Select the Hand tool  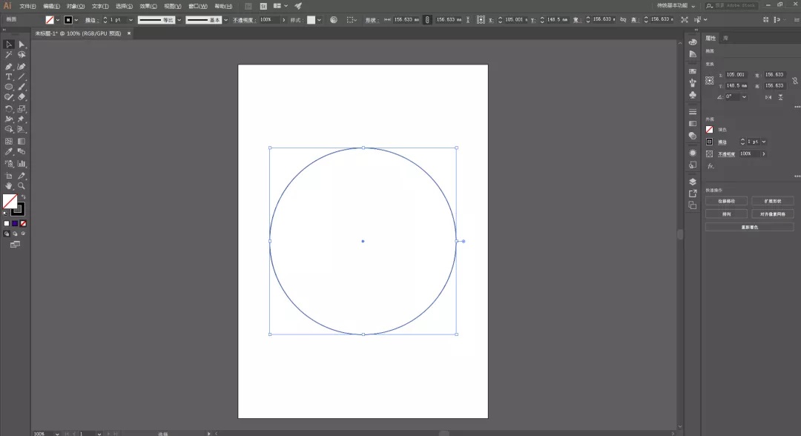9,186
